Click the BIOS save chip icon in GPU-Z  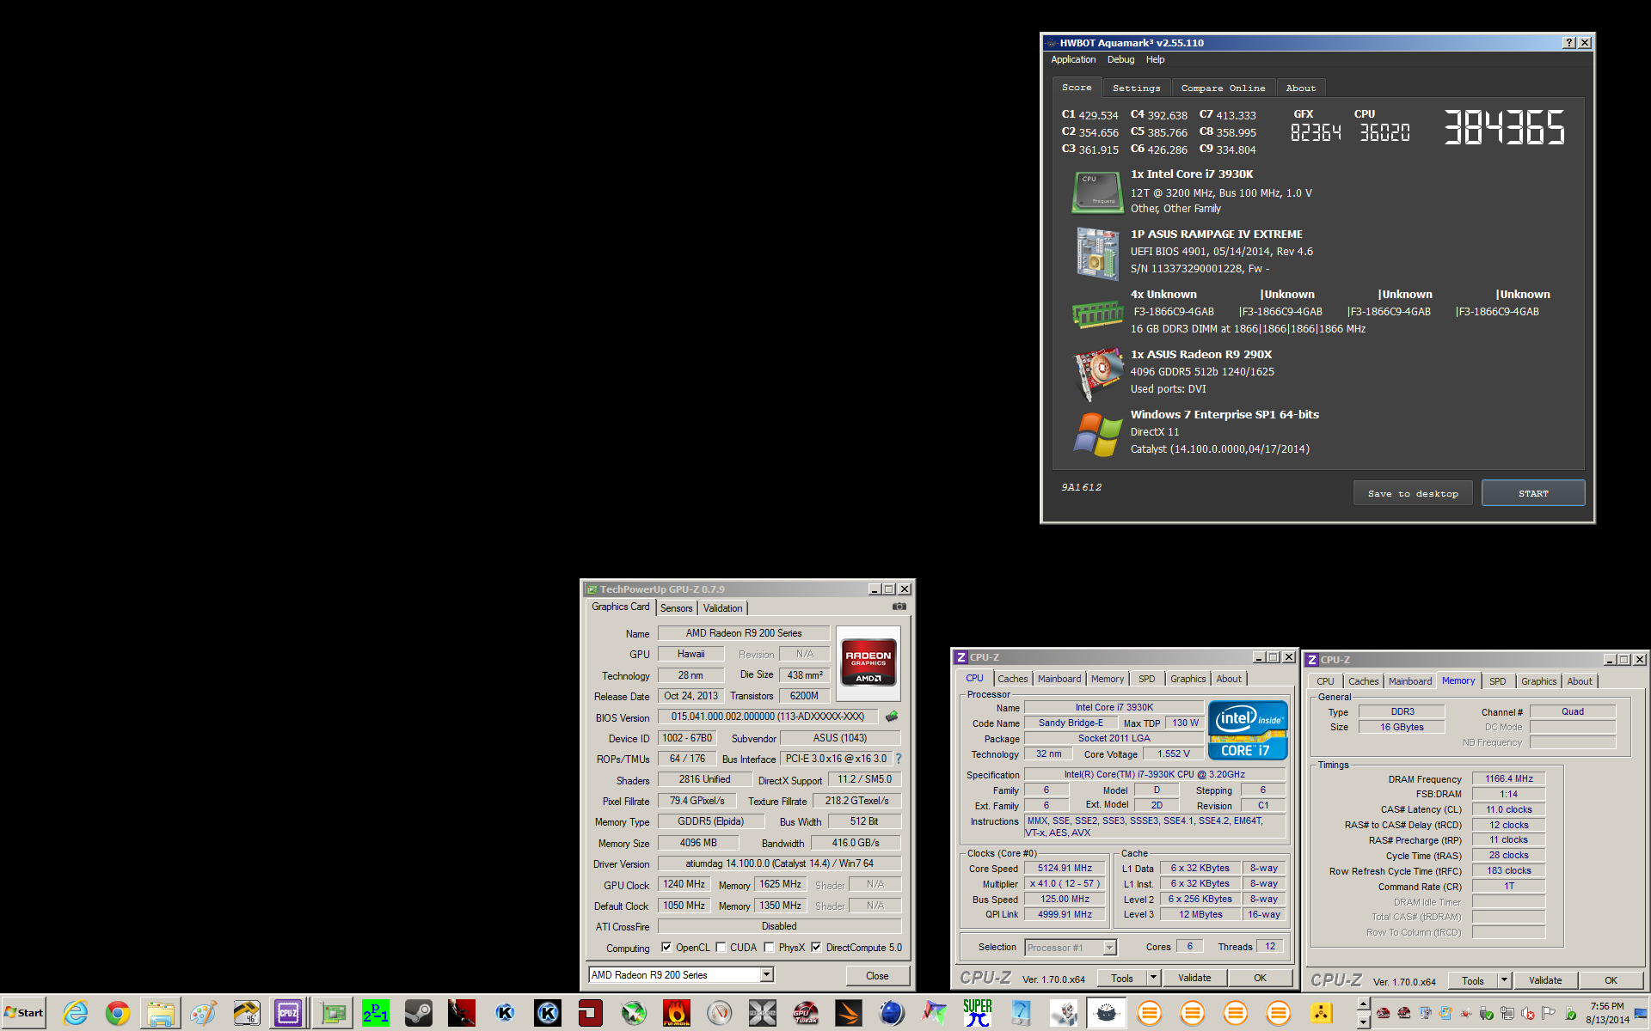tap(892, 717)
